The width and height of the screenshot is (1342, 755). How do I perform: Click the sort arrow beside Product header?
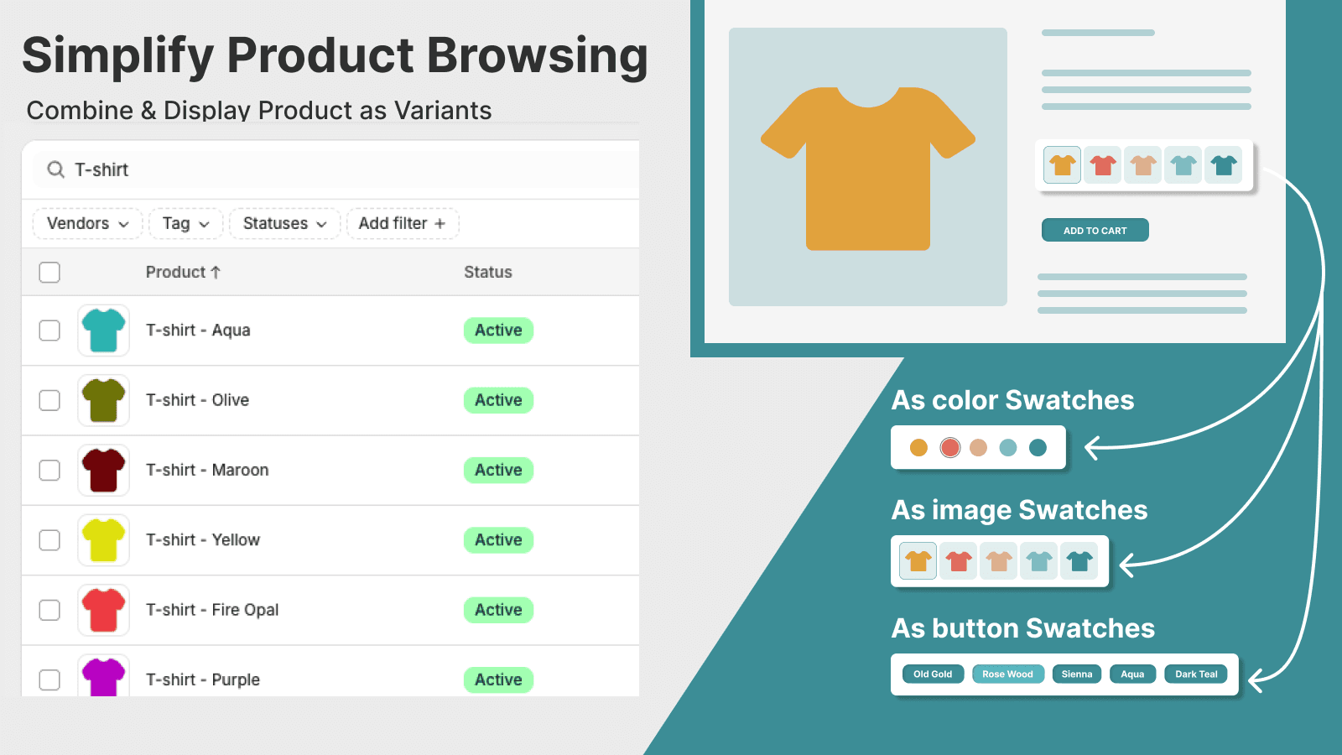tap(216, 272)
